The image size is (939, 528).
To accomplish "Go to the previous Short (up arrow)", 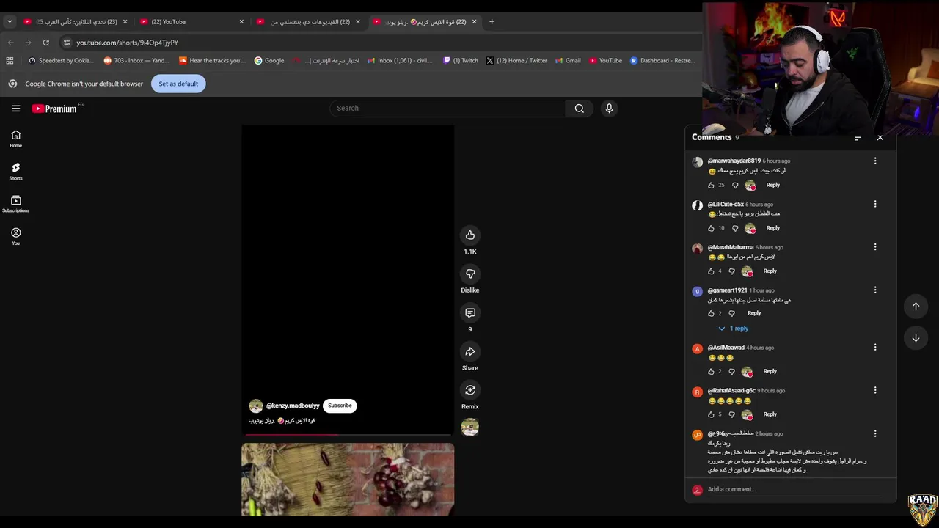I will click(x=916, y=307).
